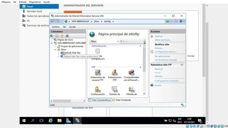The image size is (228, 128).
Task: Click the Explorar folder icon in Acciones
Action: 152,36
